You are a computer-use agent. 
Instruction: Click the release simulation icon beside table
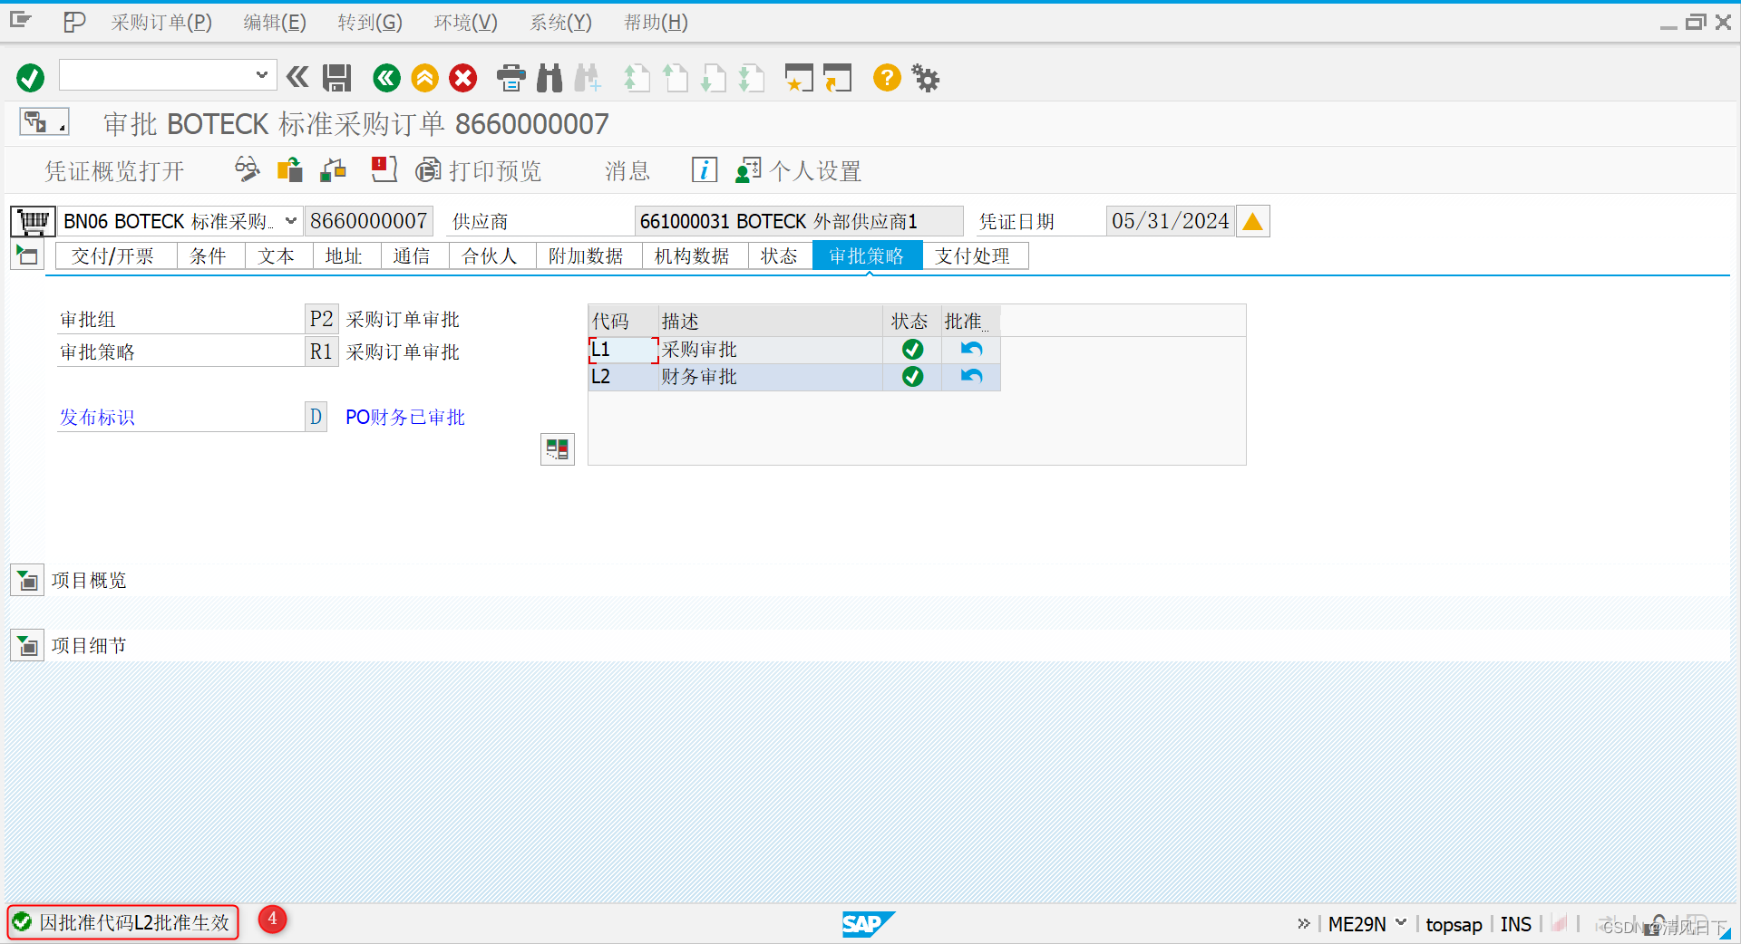coord(557,448)
